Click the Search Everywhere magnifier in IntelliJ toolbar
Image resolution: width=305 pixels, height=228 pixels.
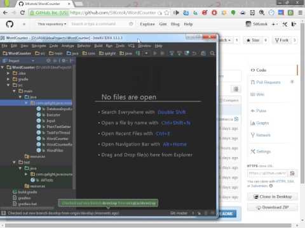point(212,53)
